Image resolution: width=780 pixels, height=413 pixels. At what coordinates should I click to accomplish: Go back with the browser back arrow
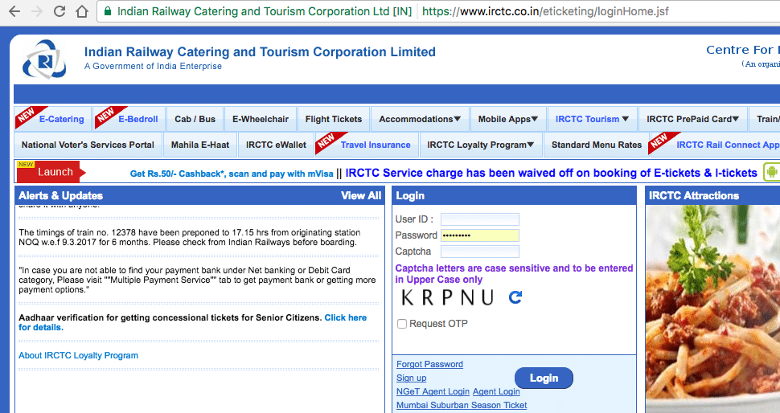coord(14,11)
